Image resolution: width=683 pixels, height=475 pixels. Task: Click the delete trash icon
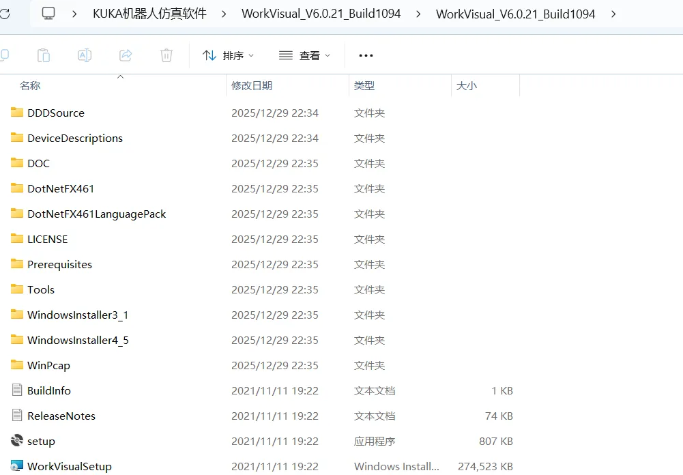point(166,55)
